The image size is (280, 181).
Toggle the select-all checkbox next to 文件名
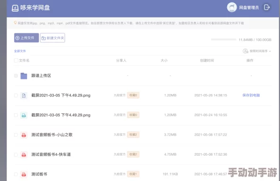(x=16, y=60)
